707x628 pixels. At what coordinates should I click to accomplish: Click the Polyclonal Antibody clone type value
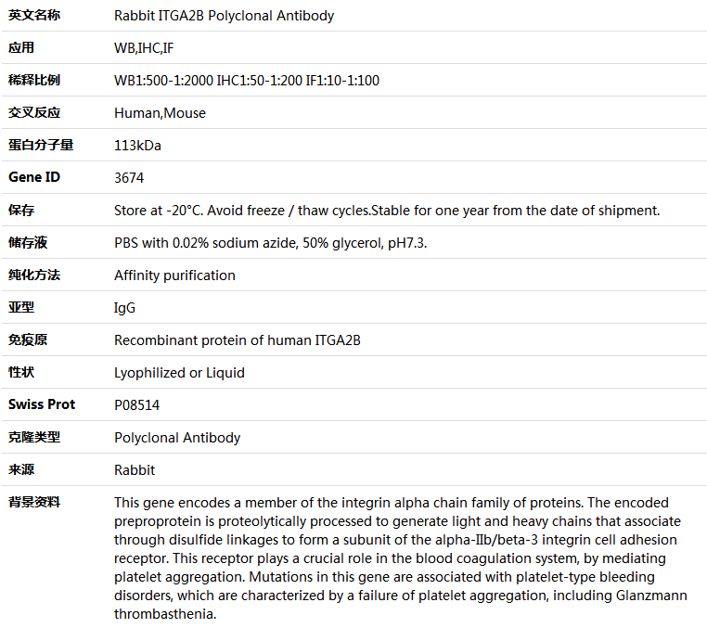coord(177,438)
